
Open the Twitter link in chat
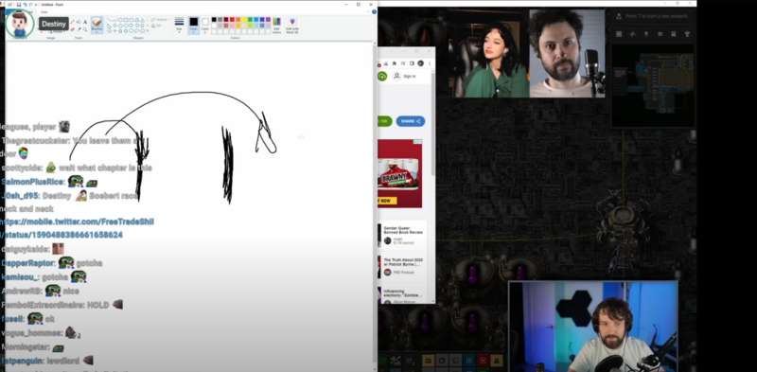pyautogui.click(x=77, y=228)
